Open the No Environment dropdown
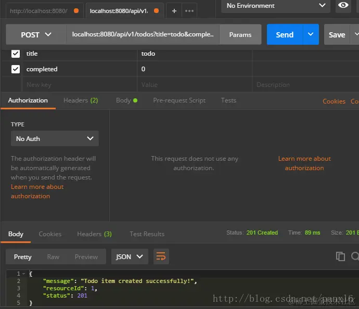The width and height of the screenshot is (359, 309). [276, 6]
